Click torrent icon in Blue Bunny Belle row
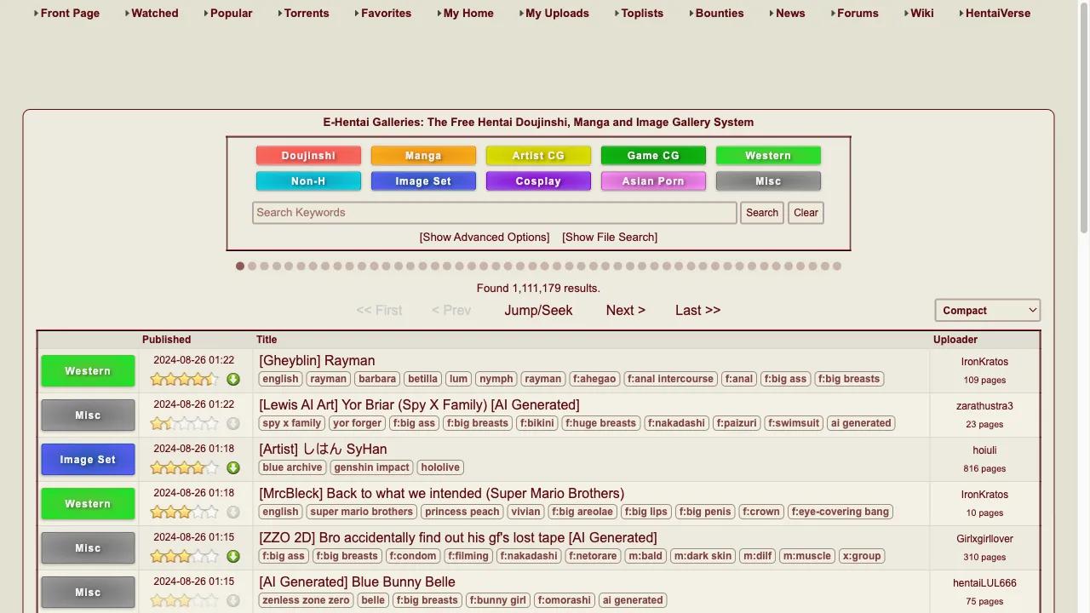Image resolution: width=1090 pixels, height=613 pixels. pyautogui.click(x=233, y=600)
